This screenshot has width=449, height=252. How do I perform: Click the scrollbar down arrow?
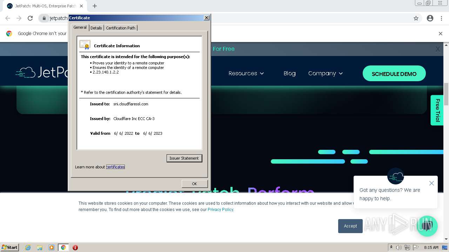point(446,239)
